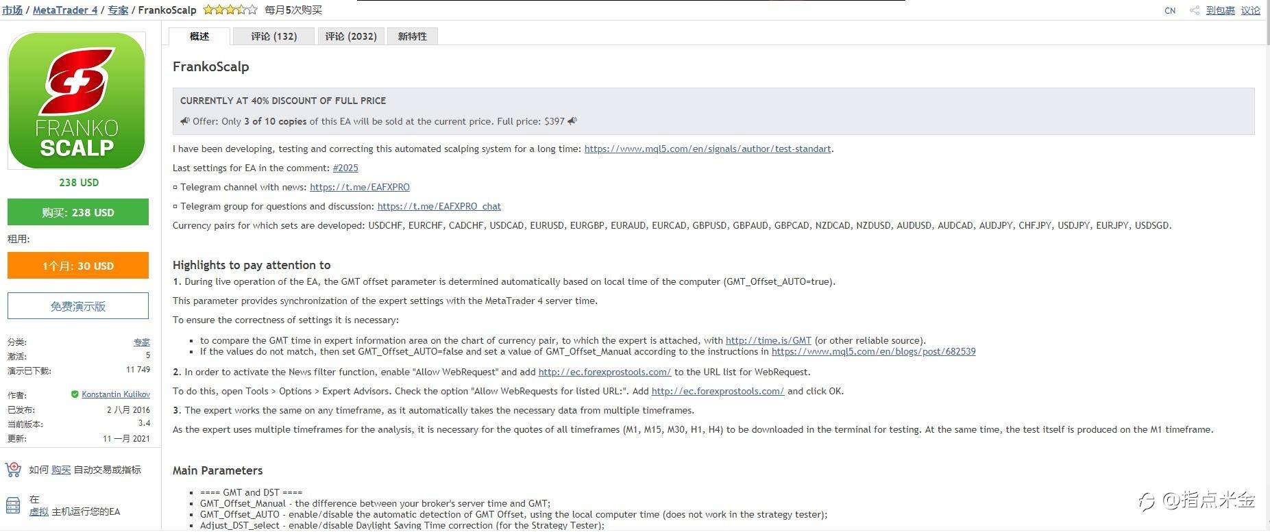
Task: Open the test-standart signals author link
Action: click(707, 149)
